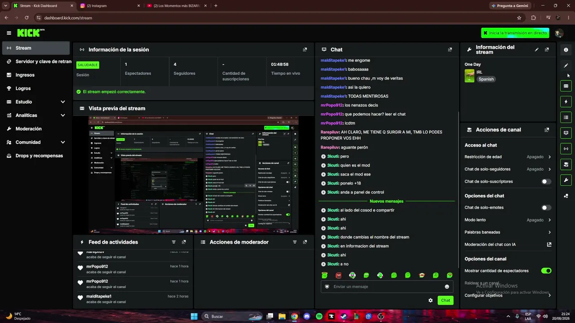Toggle the stream preview icon in the right rail

point(566,86)
